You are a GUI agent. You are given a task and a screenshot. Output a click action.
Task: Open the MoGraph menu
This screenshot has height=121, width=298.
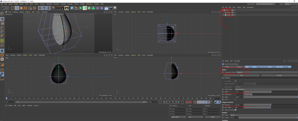tap(49, 4)
